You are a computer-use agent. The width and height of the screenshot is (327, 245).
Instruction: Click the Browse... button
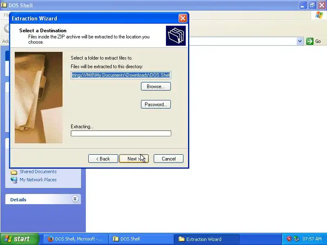pyautogui.click(x=156, y=87)
